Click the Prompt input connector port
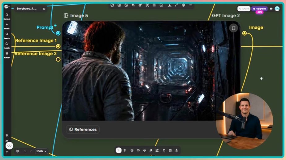The image size is (286, 160). 58,33
